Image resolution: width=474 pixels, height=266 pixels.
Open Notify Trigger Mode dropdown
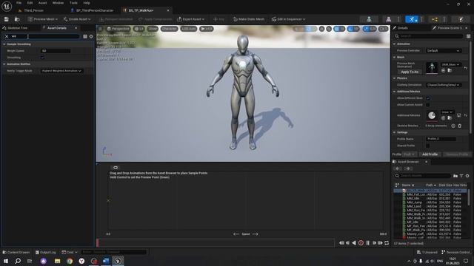pyautogui.click(x=61, y=71)
